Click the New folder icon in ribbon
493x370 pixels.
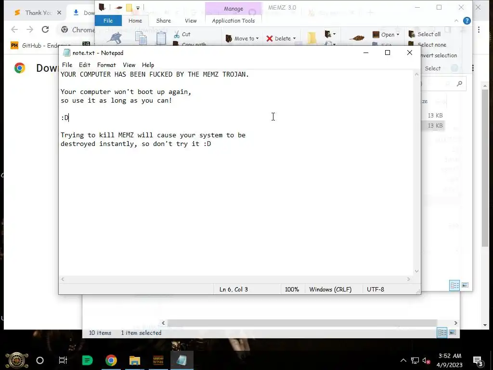click(311, 38)
